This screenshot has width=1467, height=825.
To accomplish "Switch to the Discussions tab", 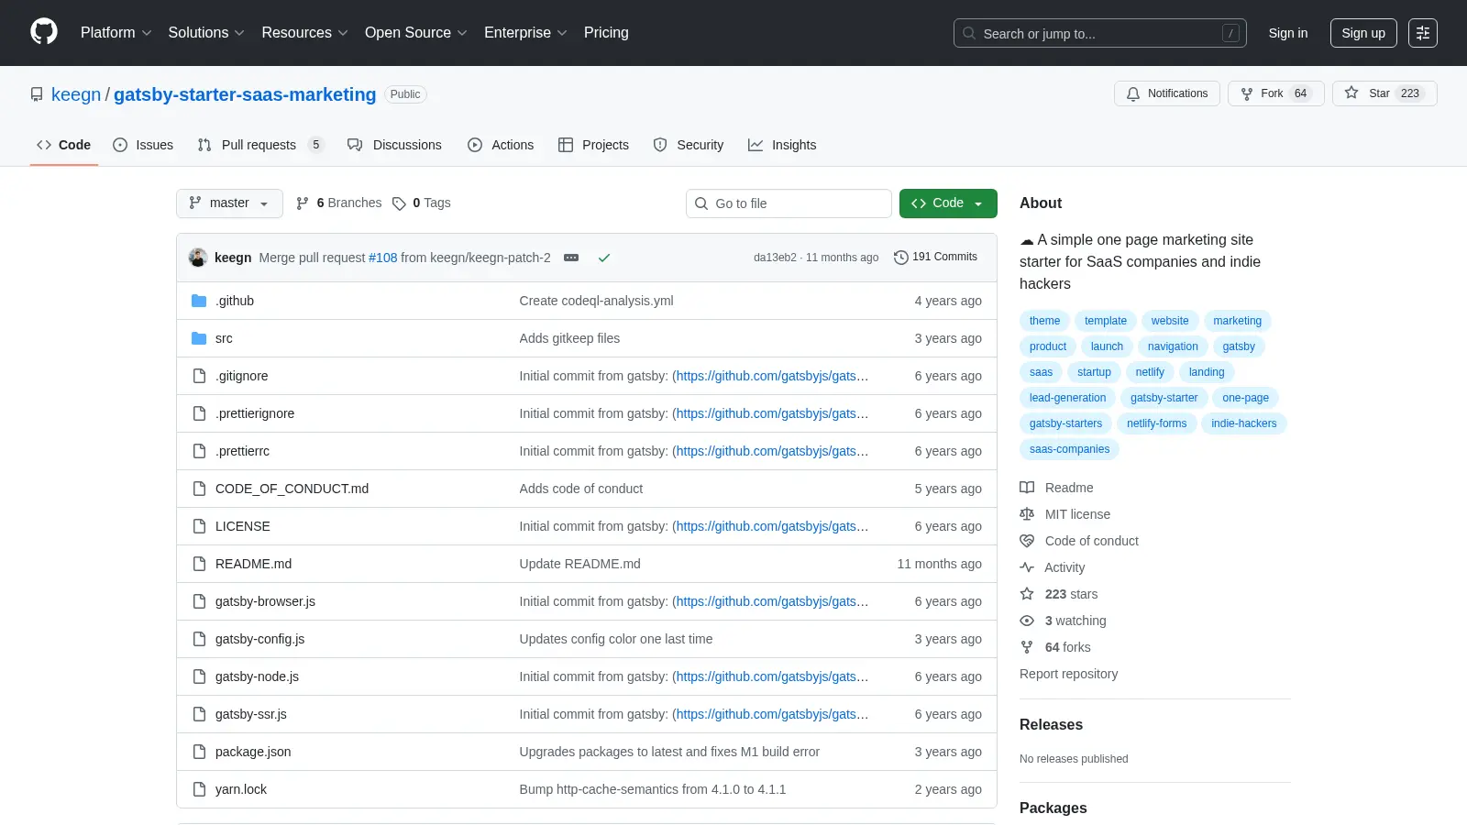I will 394,145.
